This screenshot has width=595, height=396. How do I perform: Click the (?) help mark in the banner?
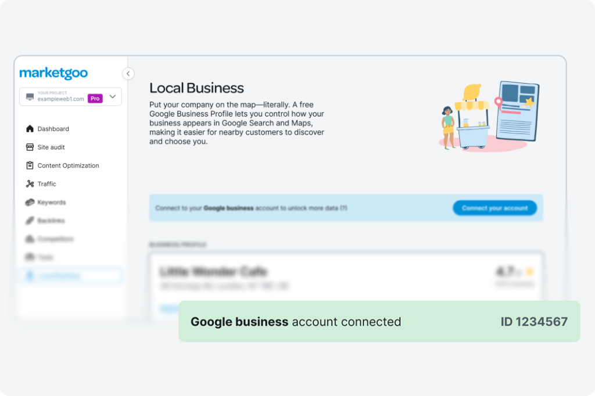343,208
